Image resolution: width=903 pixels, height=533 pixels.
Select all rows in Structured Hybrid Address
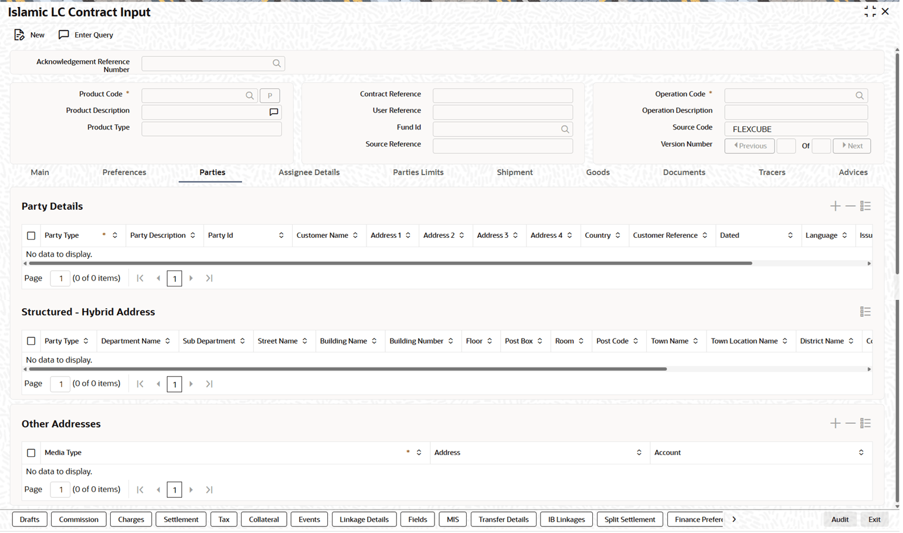click(31, 341)
